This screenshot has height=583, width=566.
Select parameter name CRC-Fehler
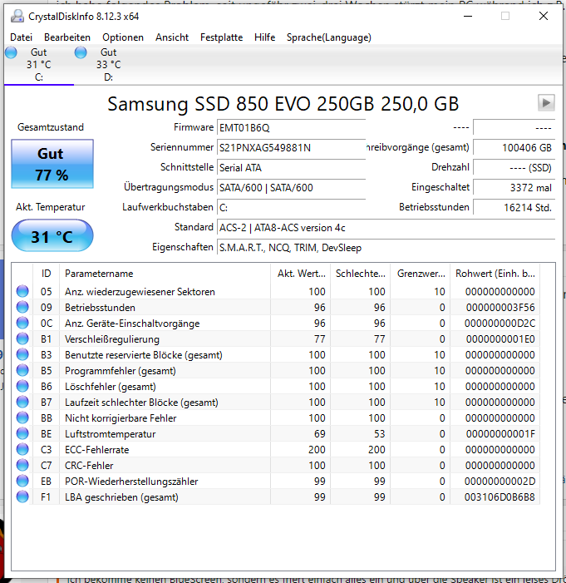coord(89,466)
